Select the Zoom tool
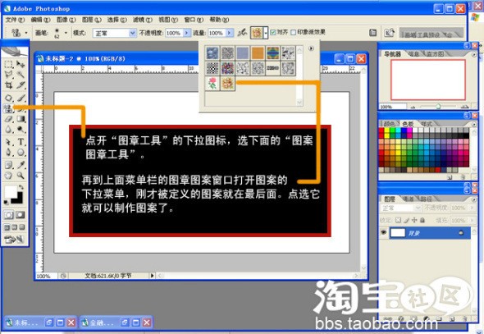484x334 pixels. pos(21,176)
